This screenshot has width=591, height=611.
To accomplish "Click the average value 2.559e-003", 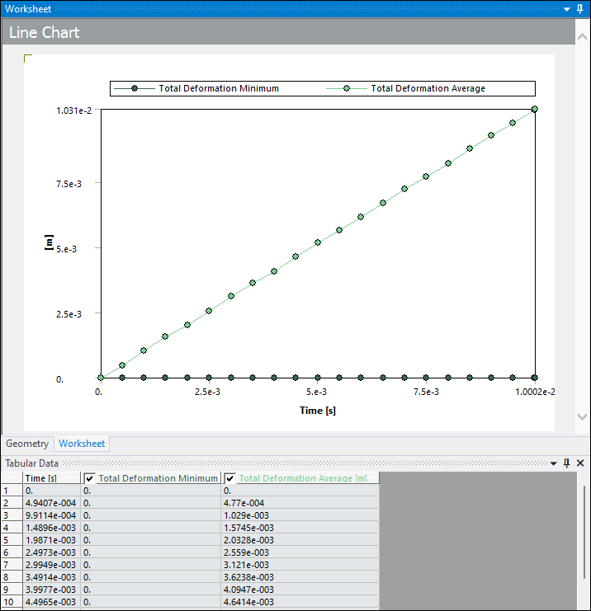I will (300, 552).
